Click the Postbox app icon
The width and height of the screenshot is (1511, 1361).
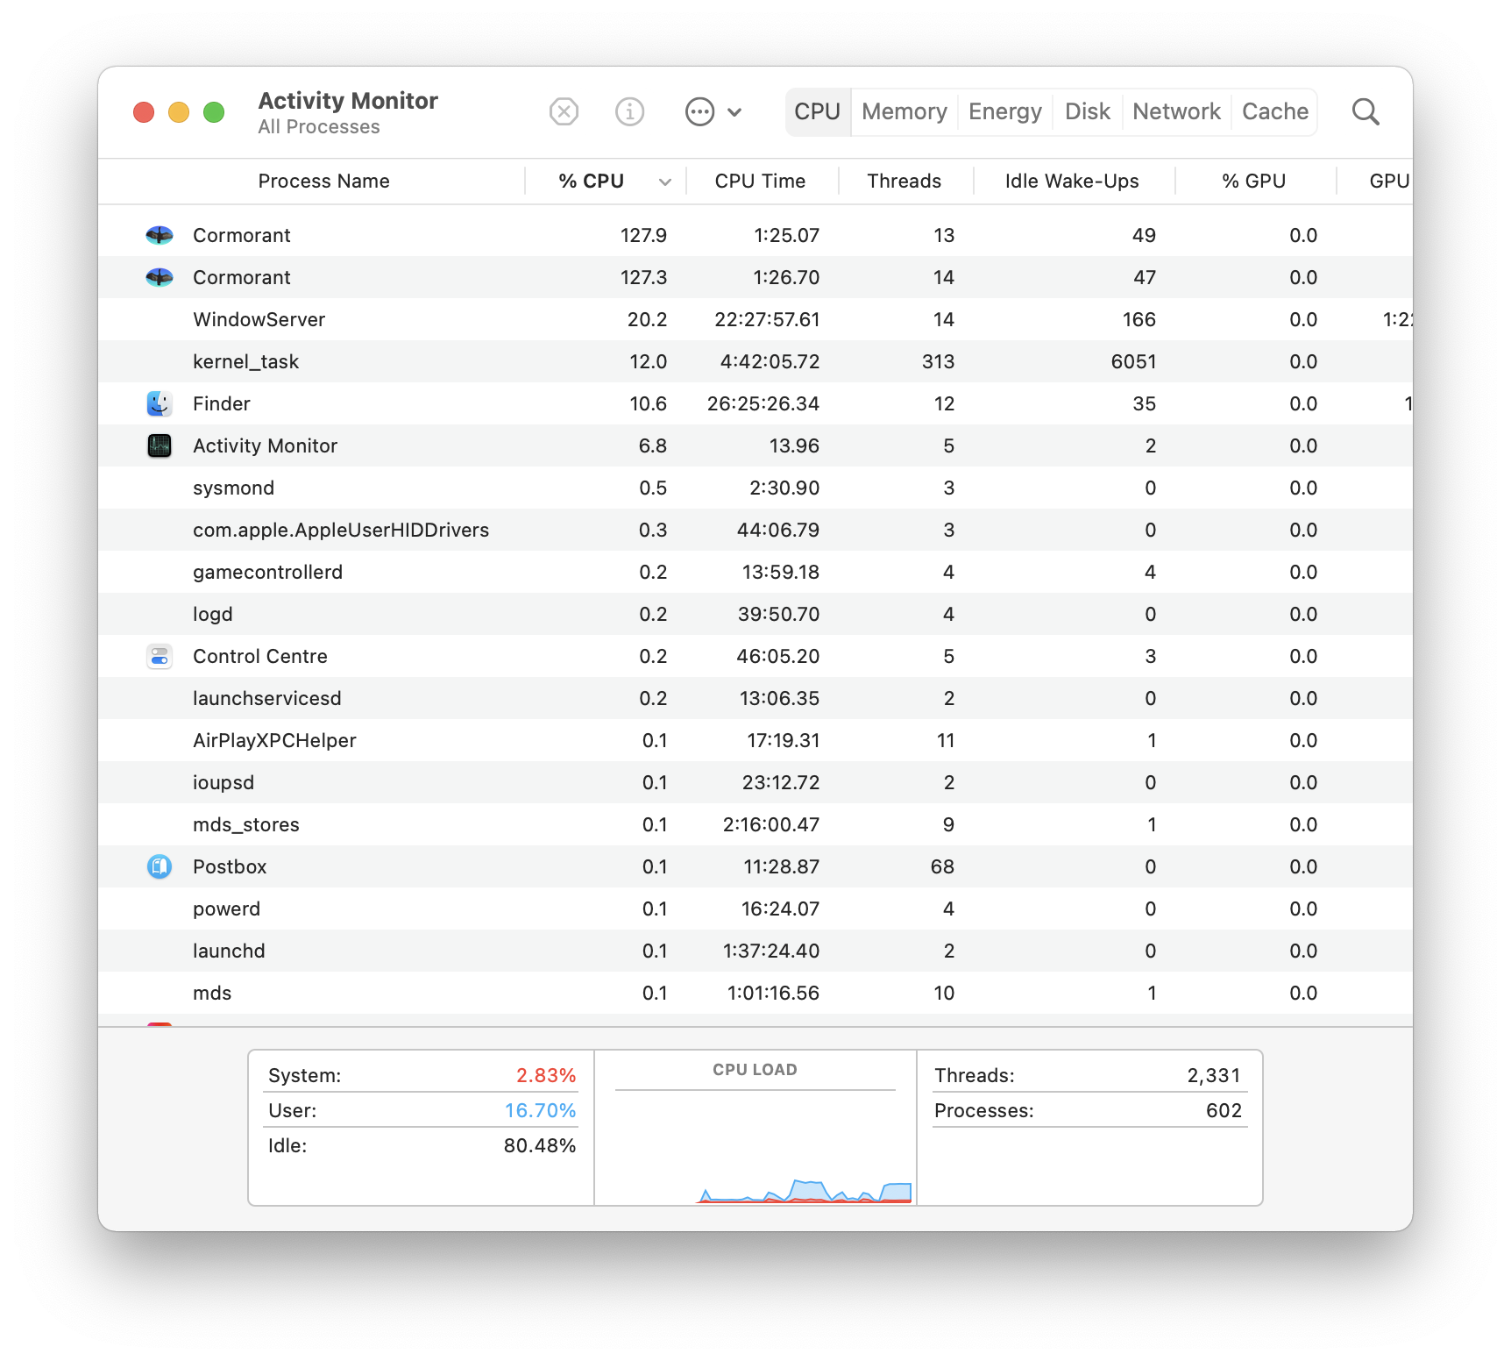point(160,866)
